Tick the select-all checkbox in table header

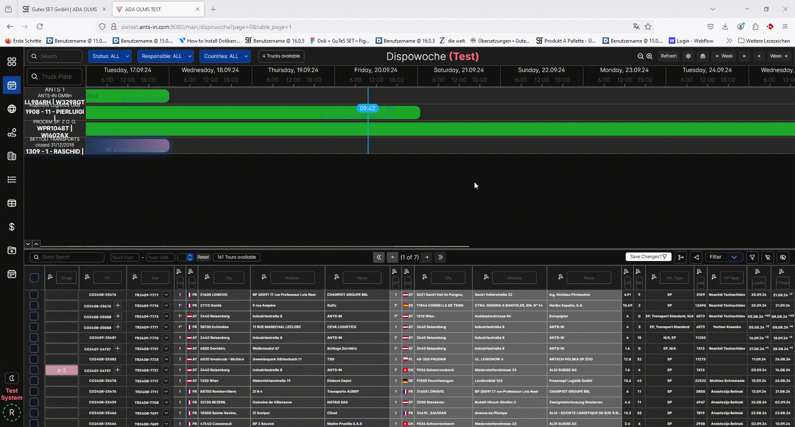point(34,278)
